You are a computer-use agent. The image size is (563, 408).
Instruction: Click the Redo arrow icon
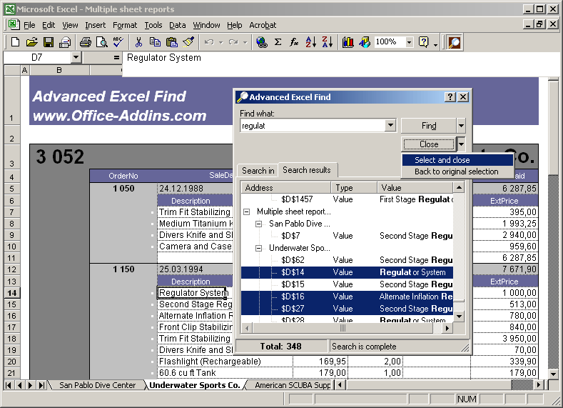[233, 42]
